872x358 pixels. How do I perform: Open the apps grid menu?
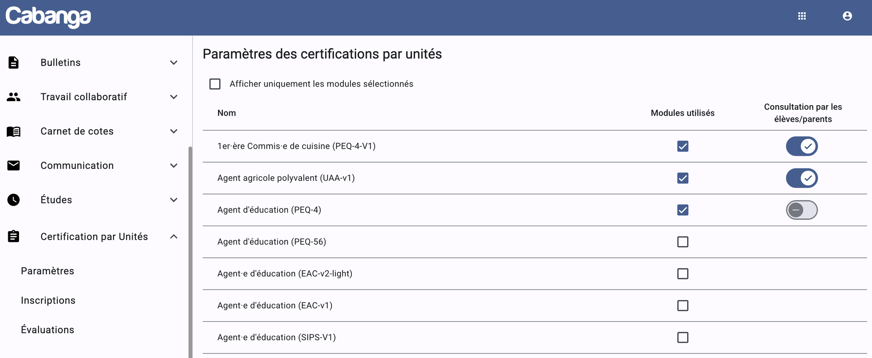(x=802, y=16)
